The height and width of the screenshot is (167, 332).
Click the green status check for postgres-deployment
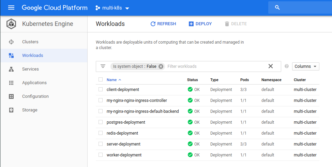pyautogui.click(x=190, y=122)
